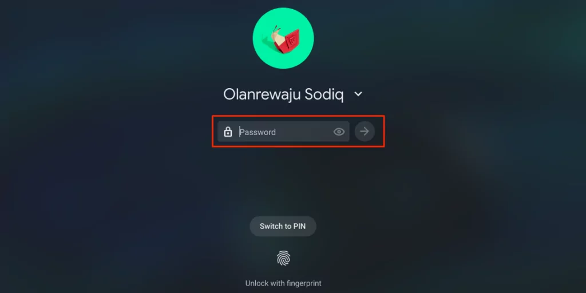
Task: Select the round green user picture
Action: pyautogui.click(x=283, y=38)
